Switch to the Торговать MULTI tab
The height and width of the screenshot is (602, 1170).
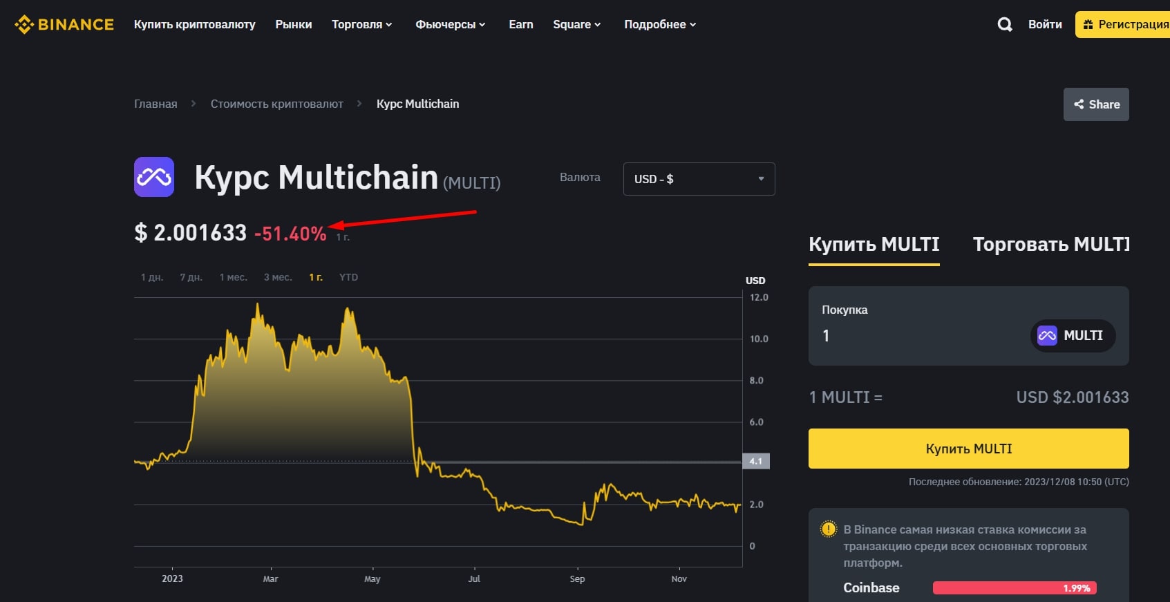[1050, 245]
